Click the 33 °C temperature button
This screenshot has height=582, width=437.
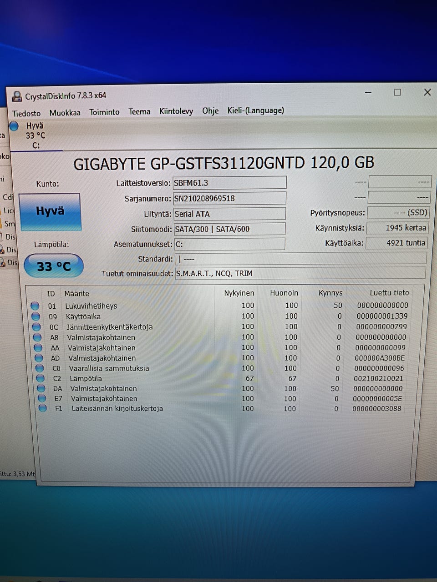click(54, 266)
